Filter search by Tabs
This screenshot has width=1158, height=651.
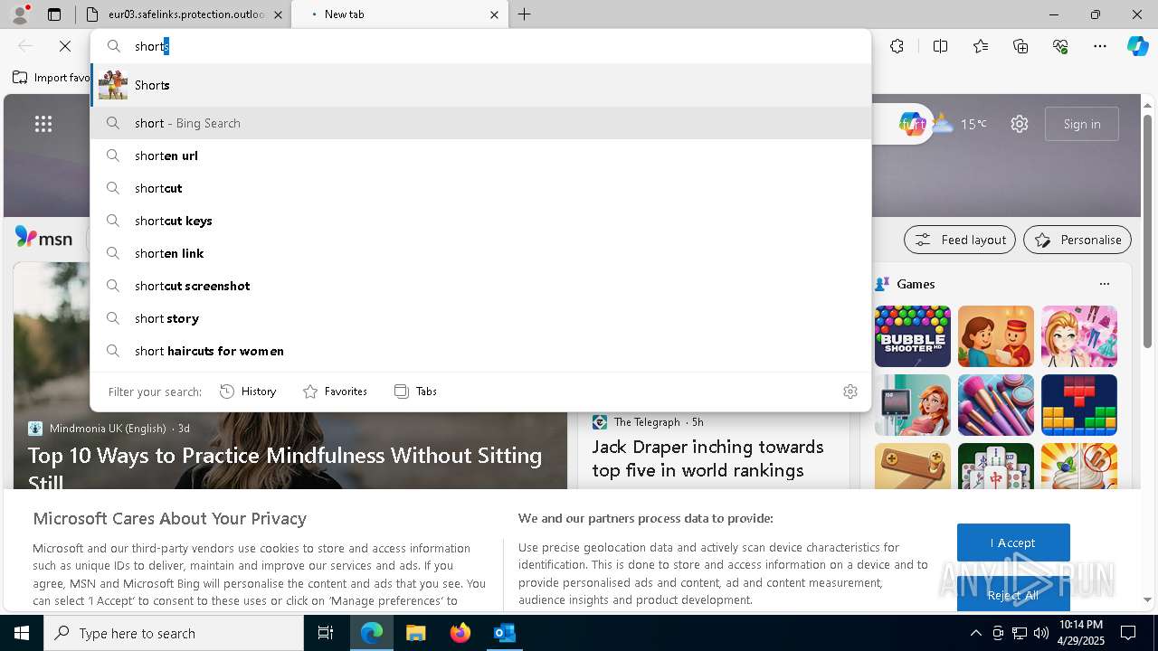415,392
